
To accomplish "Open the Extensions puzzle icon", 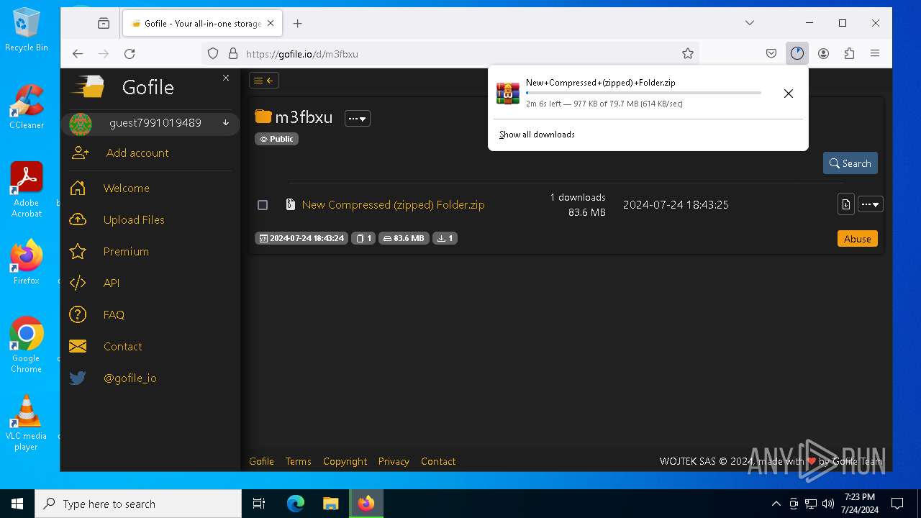I will 849,53.
